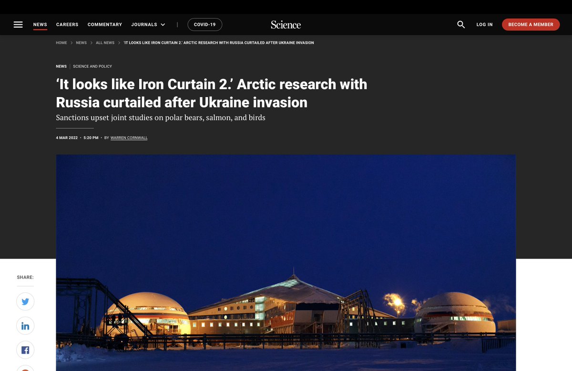Image resolution: width=572 pixels, height=371 pixels.
Task: Share the article on Facebook
Action: (25, 350)
